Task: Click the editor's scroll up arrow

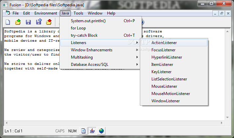Action: (227, 31)
